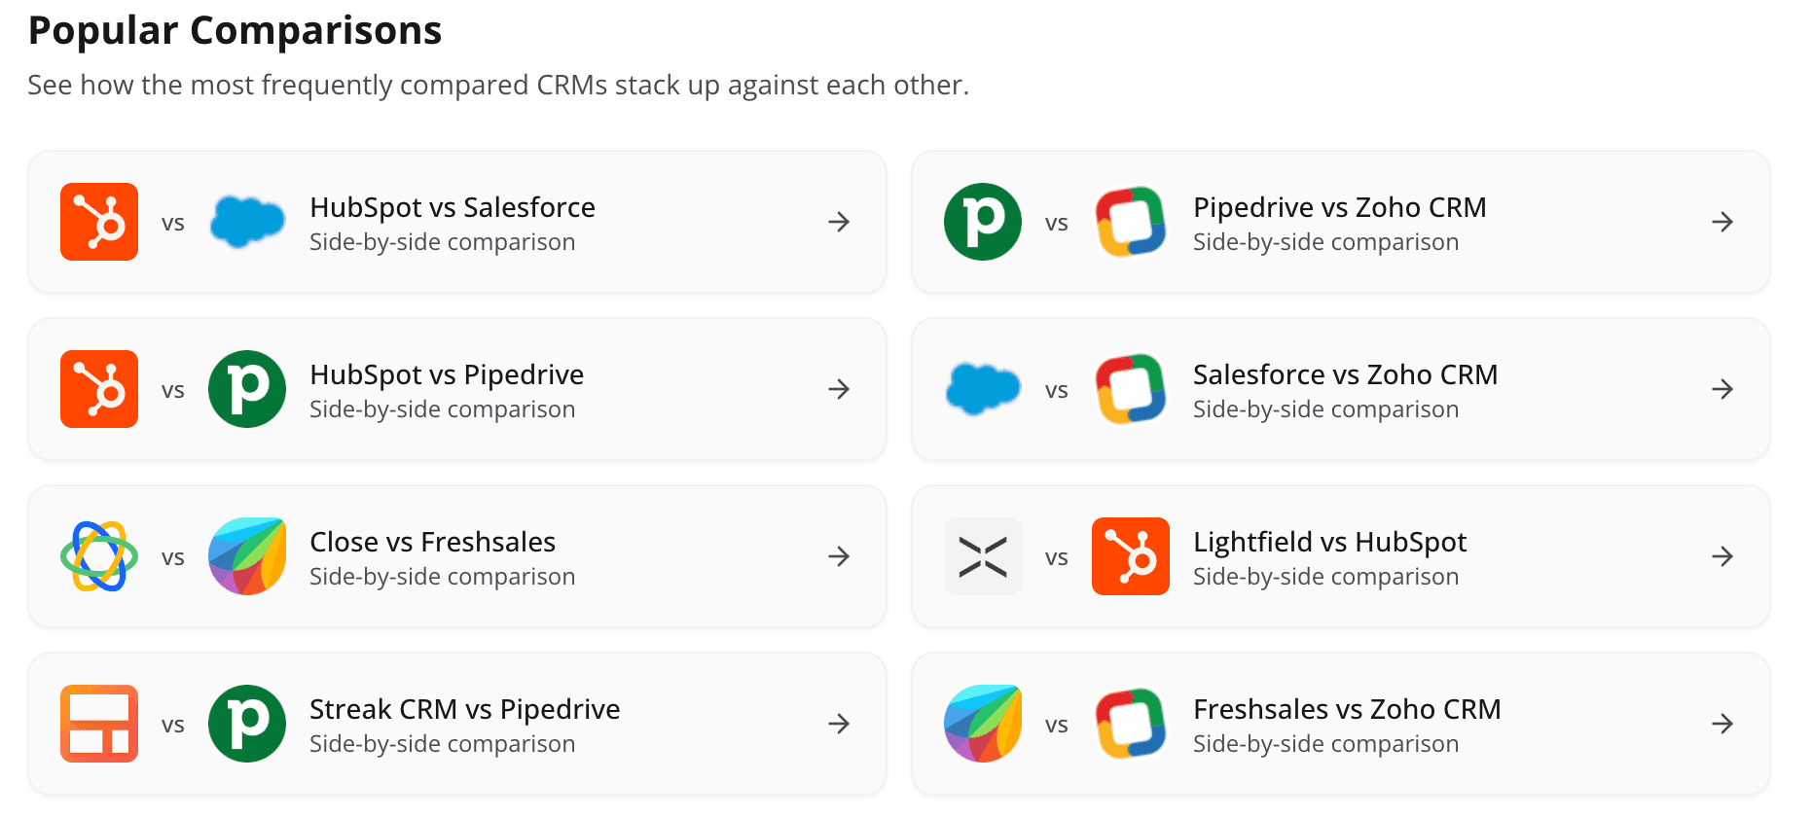
Task: Click the Zoho CRM logo beside Pipedrive
Action: [1131, 222]
